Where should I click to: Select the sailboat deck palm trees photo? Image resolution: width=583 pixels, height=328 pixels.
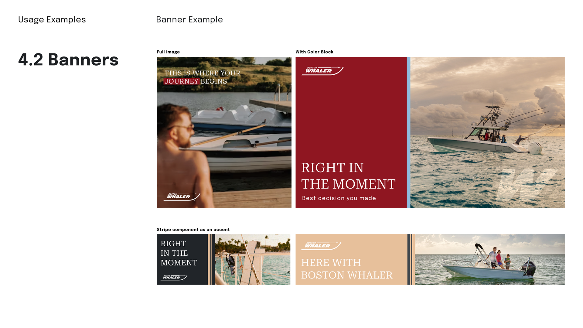253,259
